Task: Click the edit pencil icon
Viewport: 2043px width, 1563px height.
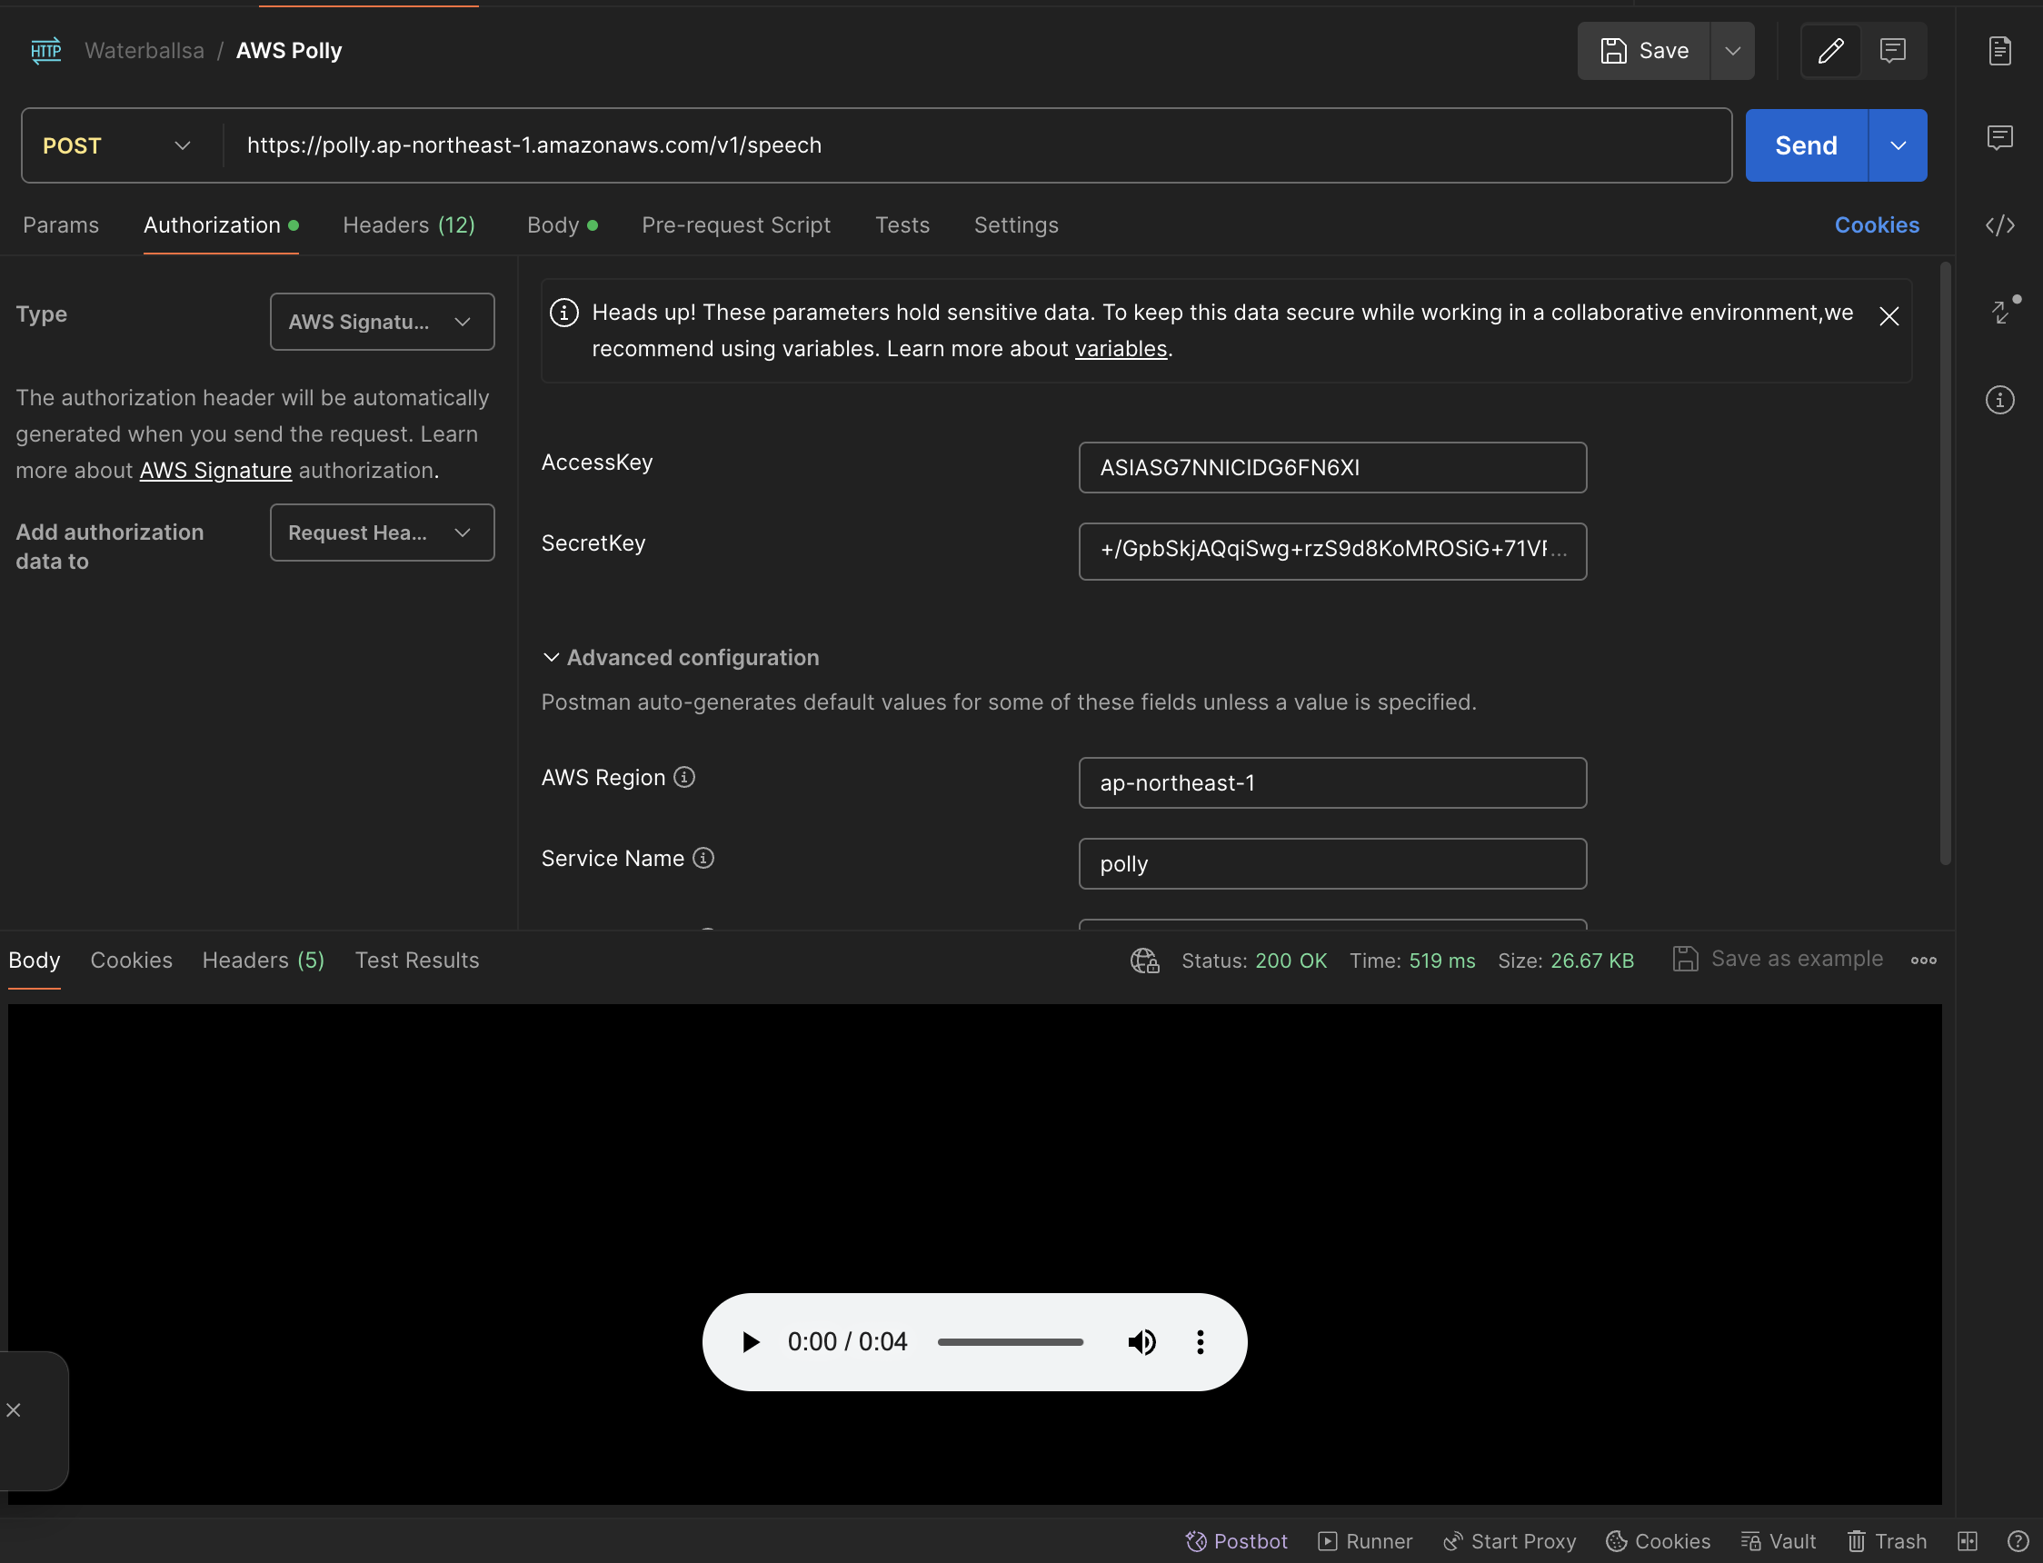Action: [x=1830, y=51]
